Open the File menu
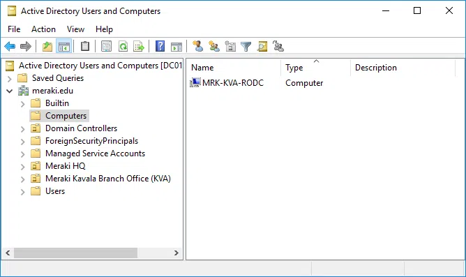Screen dimensions: 466x277 point(14,29)
